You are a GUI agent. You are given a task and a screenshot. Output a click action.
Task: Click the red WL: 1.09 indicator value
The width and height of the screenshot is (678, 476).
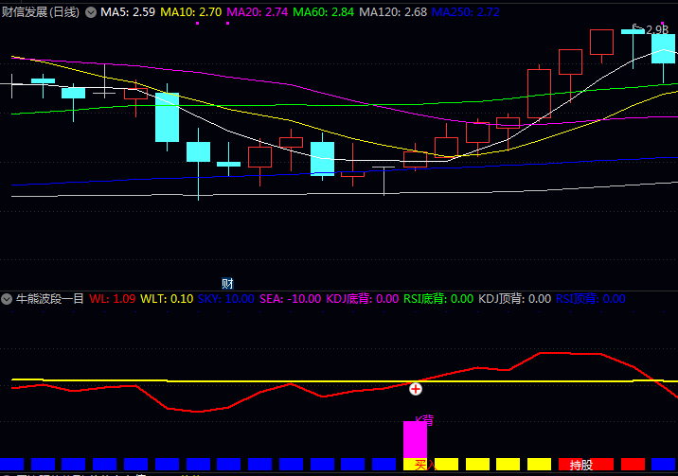click(113, 299)
